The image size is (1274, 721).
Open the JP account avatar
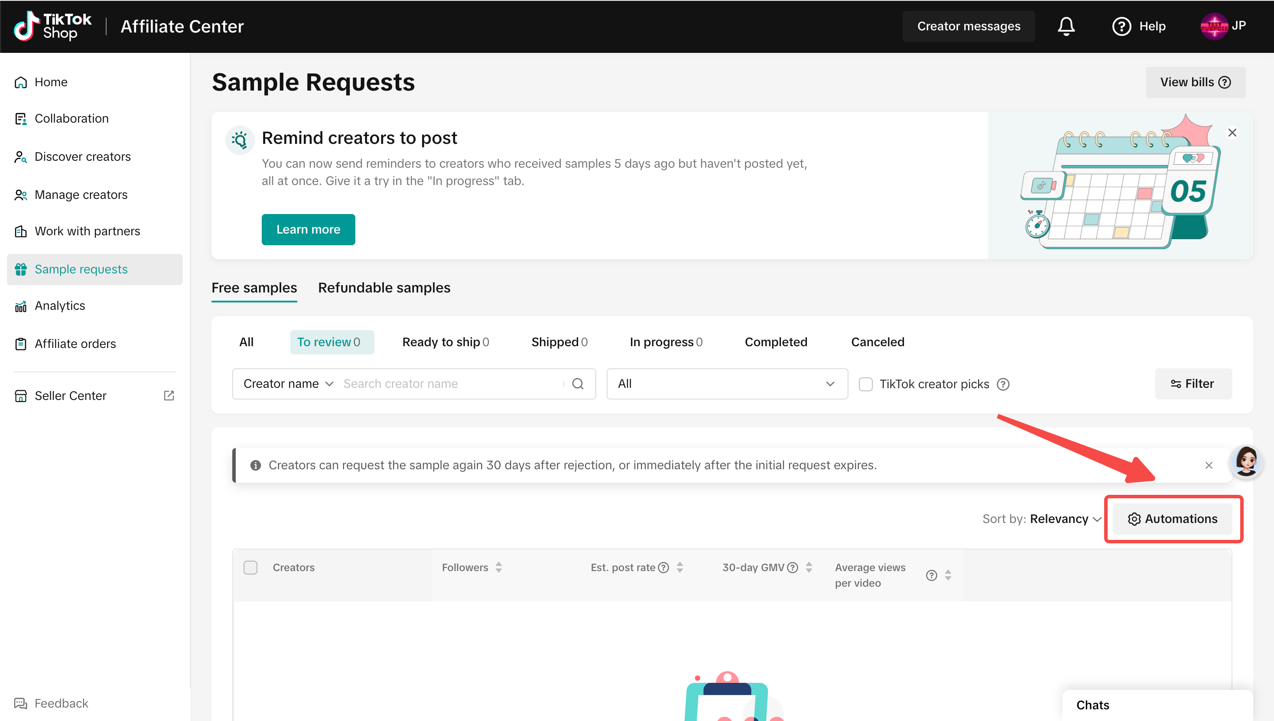pyautogui.click(x=1214, y=26)
